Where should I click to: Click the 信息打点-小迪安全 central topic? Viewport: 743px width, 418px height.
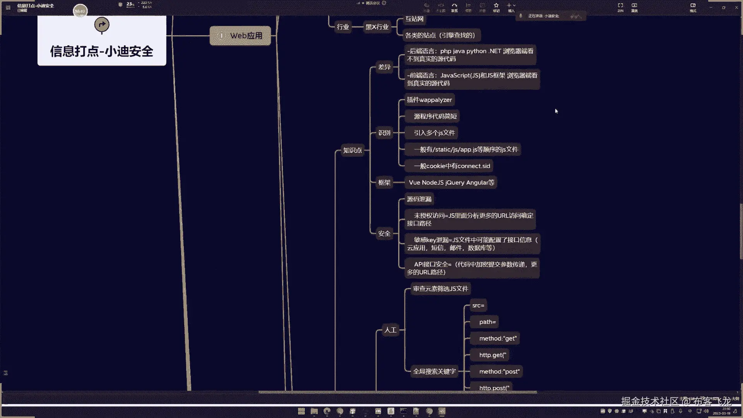tap(102, 51)
